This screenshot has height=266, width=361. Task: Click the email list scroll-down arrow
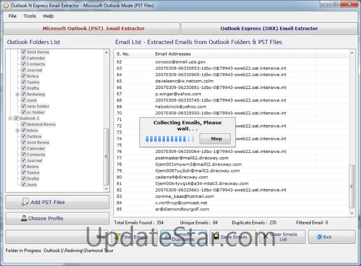coord(352,214)
